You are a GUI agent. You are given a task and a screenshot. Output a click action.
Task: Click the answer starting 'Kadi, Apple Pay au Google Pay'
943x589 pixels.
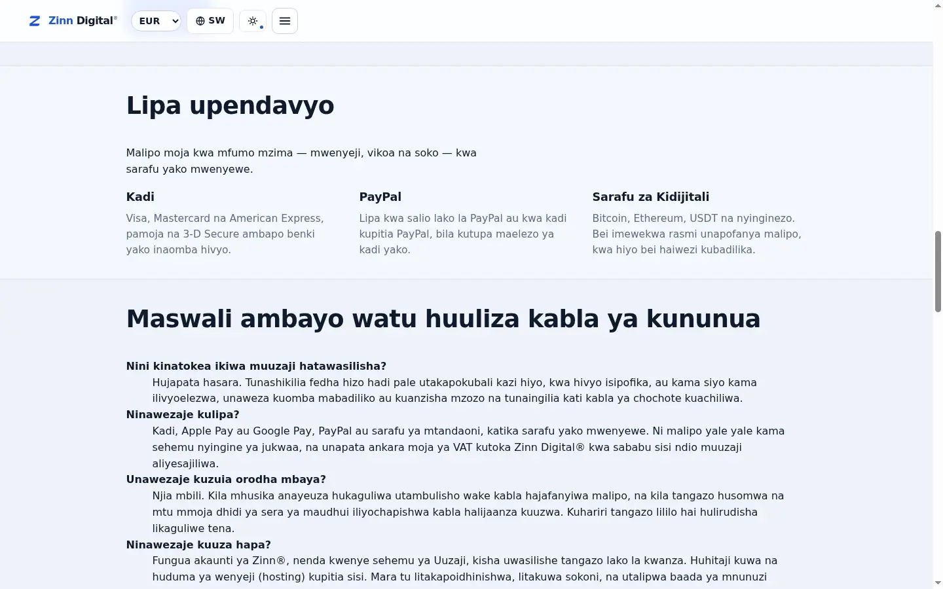(468, 447)
